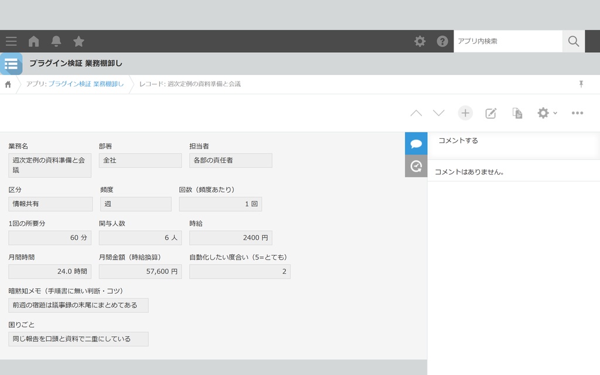Duplicate the record with copy icon

pos(517,113)
